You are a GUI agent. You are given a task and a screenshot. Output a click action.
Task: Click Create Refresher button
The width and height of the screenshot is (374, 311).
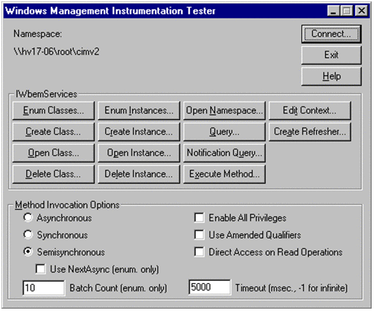pyautogui.click(x=309, y=131)
